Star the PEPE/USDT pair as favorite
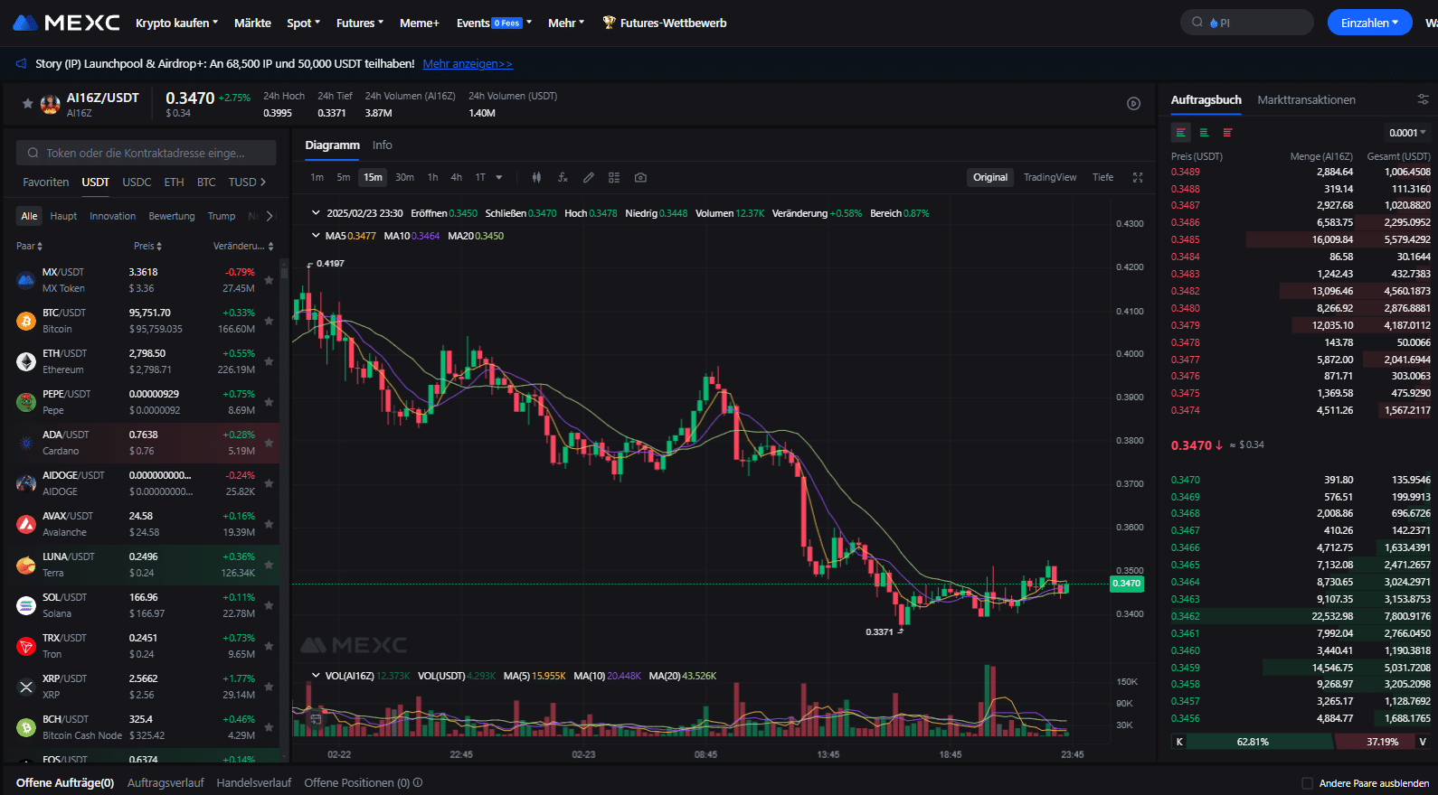The image size is (1438, 795). click(x=269, y=402)
